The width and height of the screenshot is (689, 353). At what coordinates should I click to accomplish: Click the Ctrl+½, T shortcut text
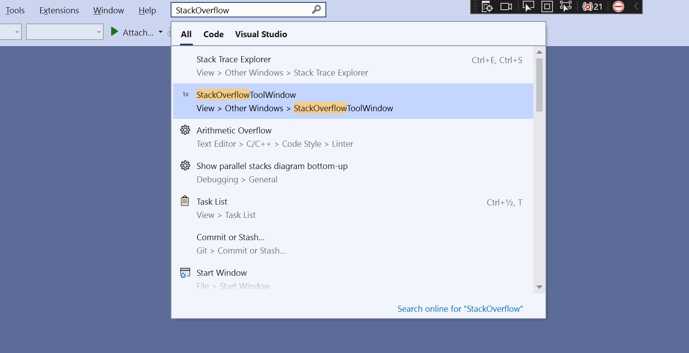click(505, 203)
